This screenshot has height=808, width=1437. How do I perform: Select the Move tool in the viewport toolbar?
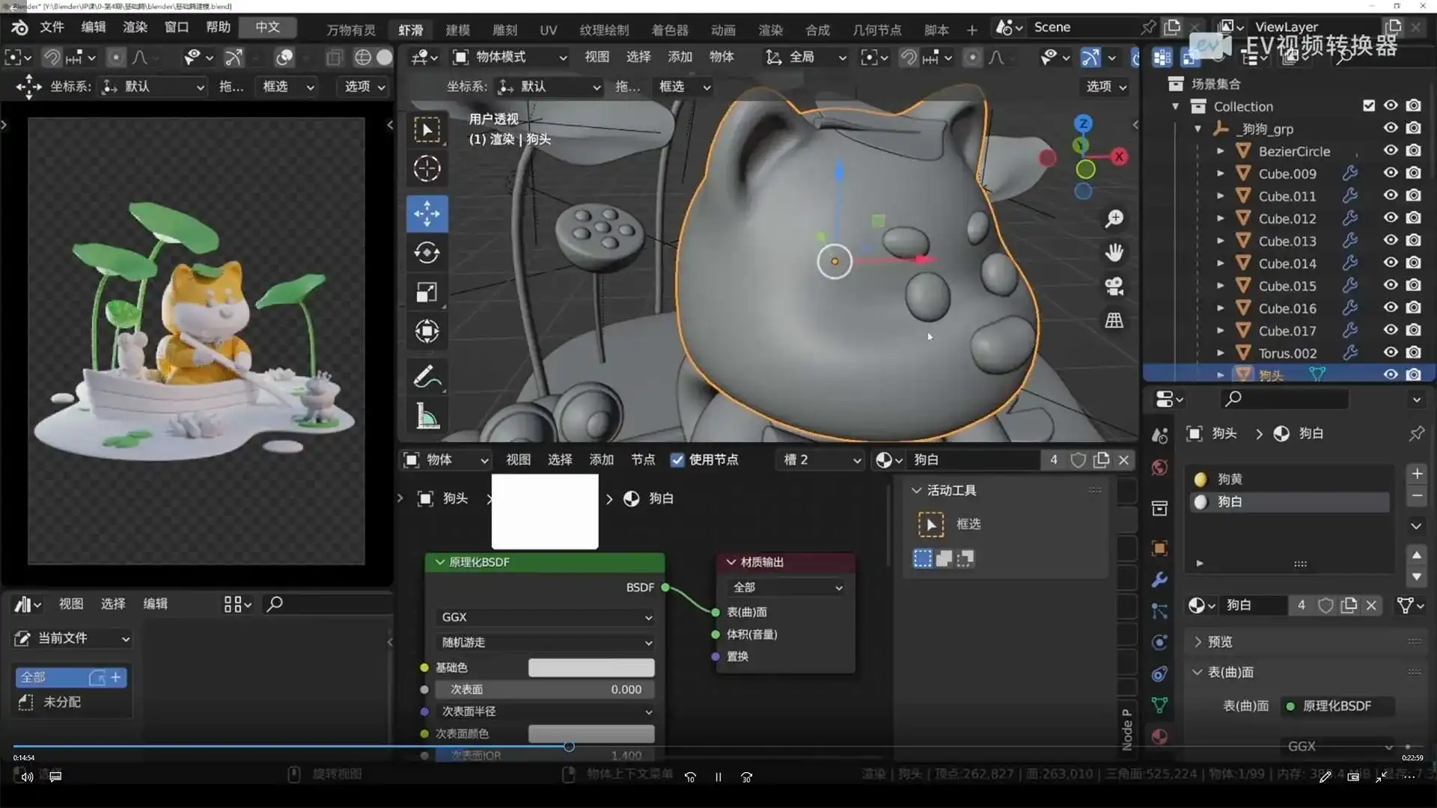[427, 215]
